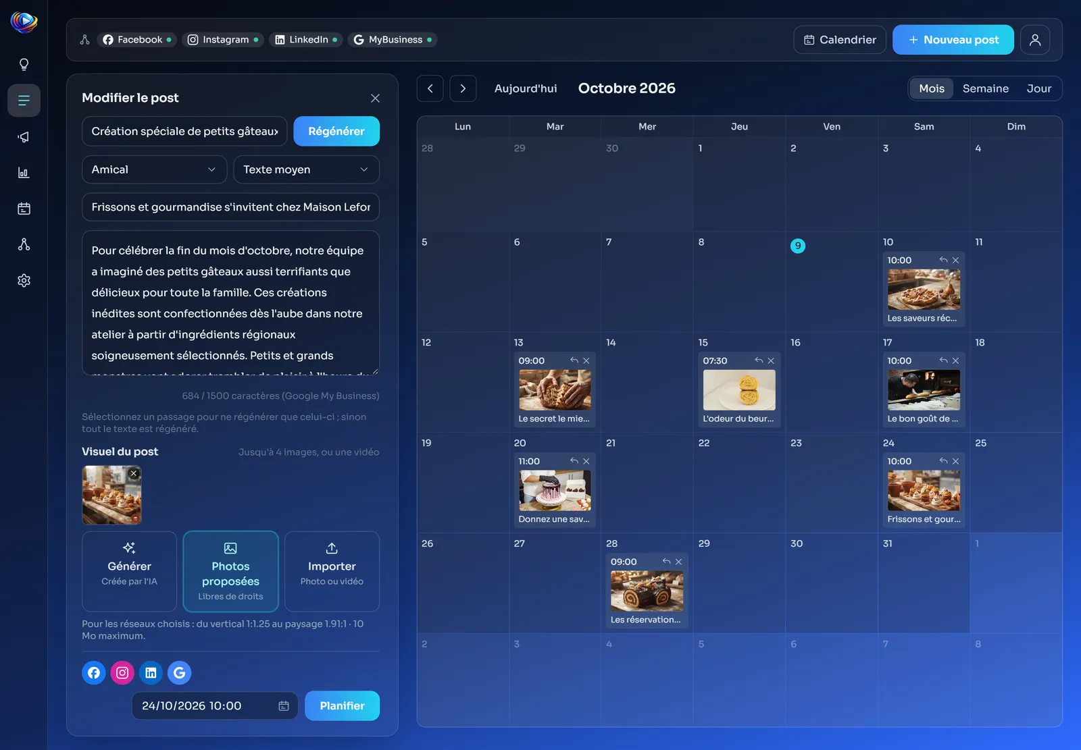Open the 24 October Frissons et gour... post thumbnail
This screenshot has width=1081, height=750.
point(924,490)
